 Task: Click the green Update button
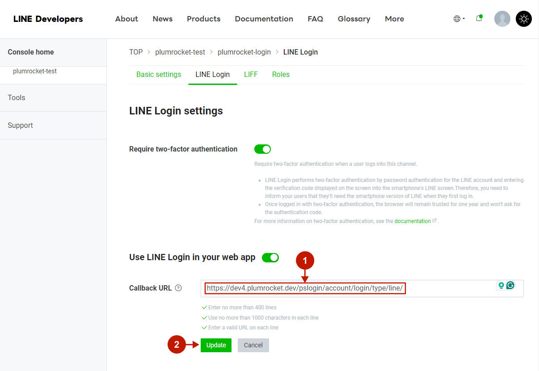tap(216, 345)
